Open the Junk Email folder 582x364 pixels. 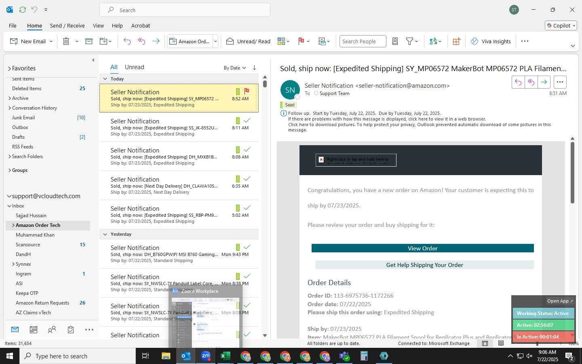tap(23, 118)
